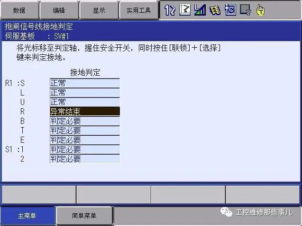This screenshot has height=226, width=302.
Task: Click the robot coordinate status icon
Action: point(185,10)
